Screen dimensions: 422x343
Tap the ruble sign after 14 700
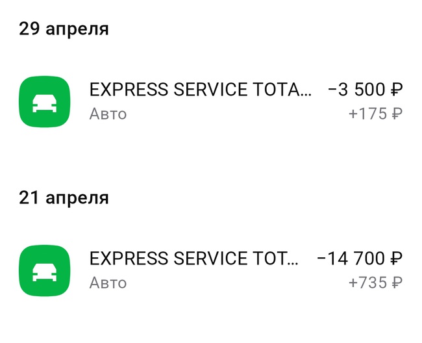[396, 259]
